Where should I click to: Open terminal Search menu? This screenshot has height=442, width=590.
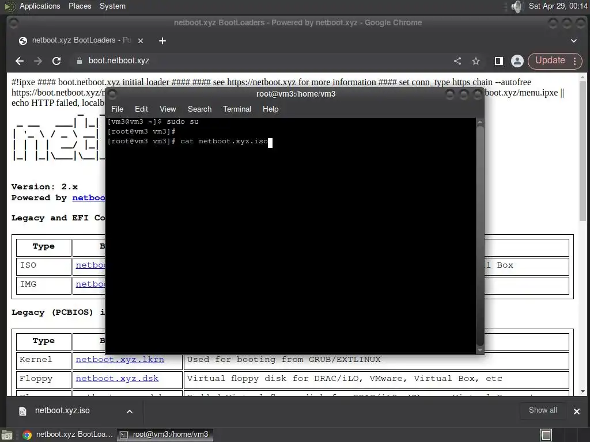tap(199, 109)
